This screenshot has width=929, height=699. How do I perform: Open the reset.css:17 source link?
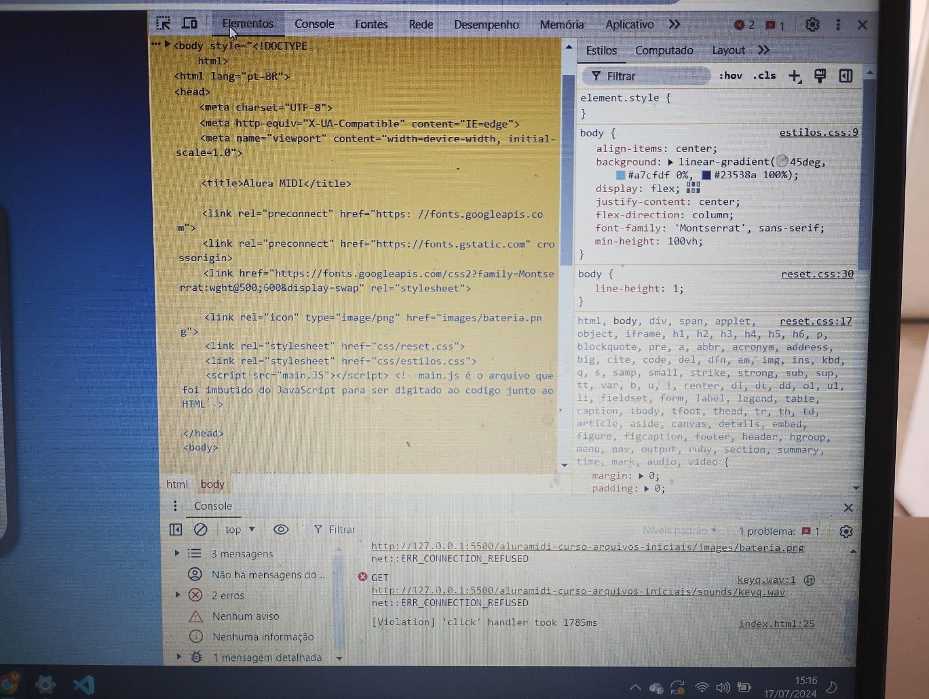pos(816,321)
